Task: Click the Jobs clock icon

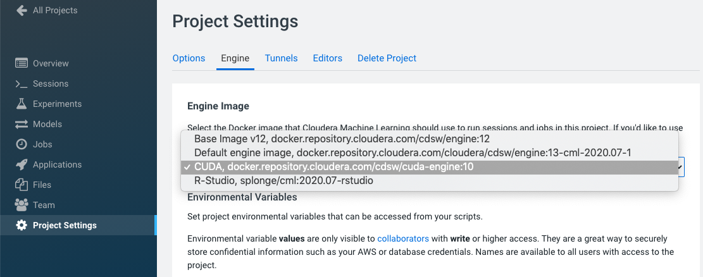Action: tap(22, 144)
